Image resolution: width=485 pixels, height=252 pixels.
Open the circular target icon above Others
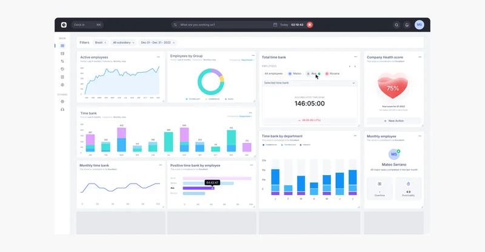coord(62,85)
